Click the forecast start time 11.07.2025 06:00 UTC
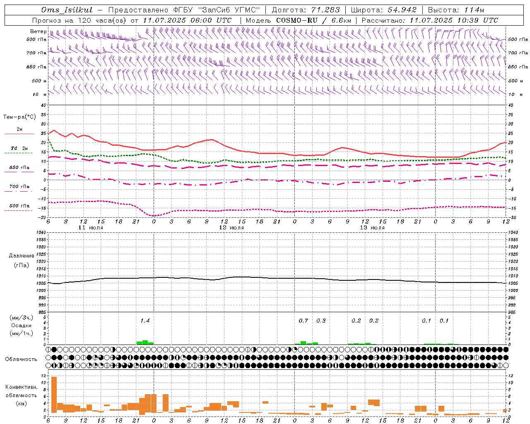 [187, 20]
